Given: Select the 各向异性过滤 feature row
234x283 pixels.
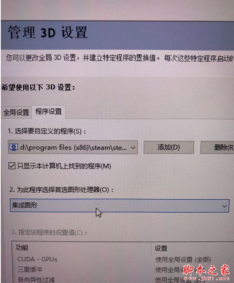Looking at the screenshot, I should pyautogui.click(x=36, y=280).
